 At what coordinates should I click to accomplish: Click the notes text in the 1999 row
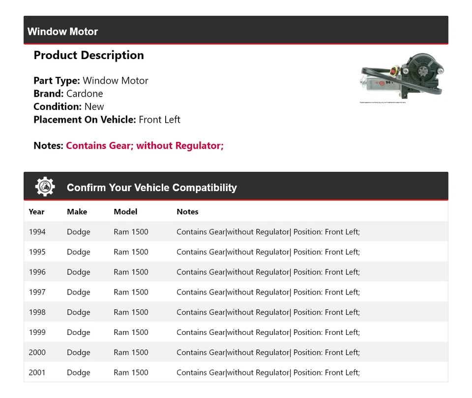(x=268, y=332)
